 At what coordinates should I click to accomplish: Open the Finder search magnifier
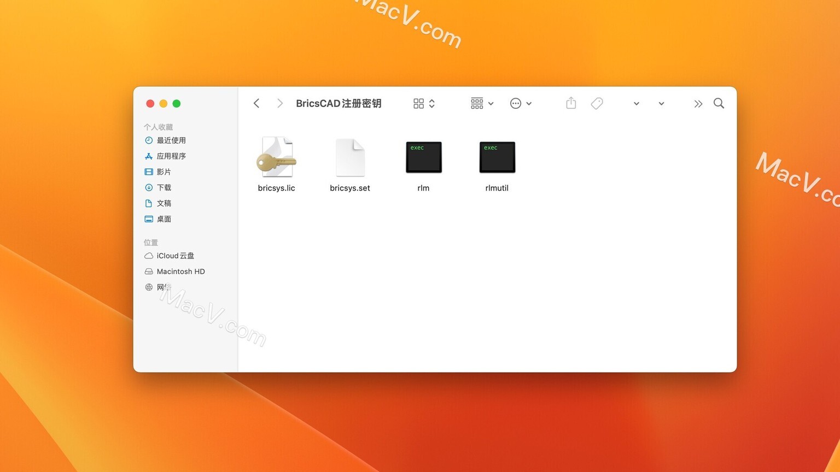719,103
